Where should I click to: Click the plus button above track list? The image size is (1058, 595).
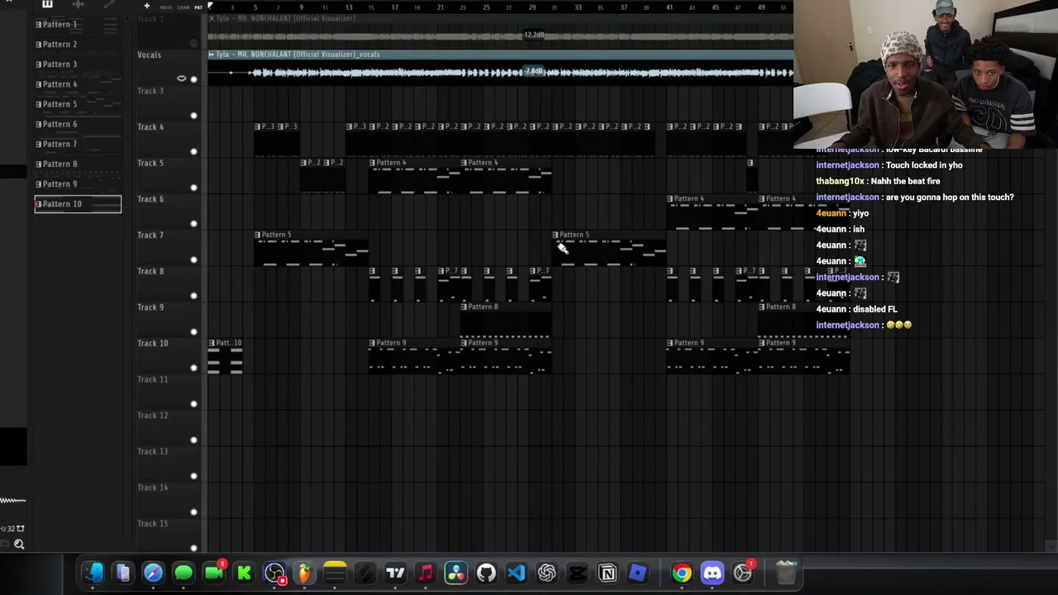point(147,7)
